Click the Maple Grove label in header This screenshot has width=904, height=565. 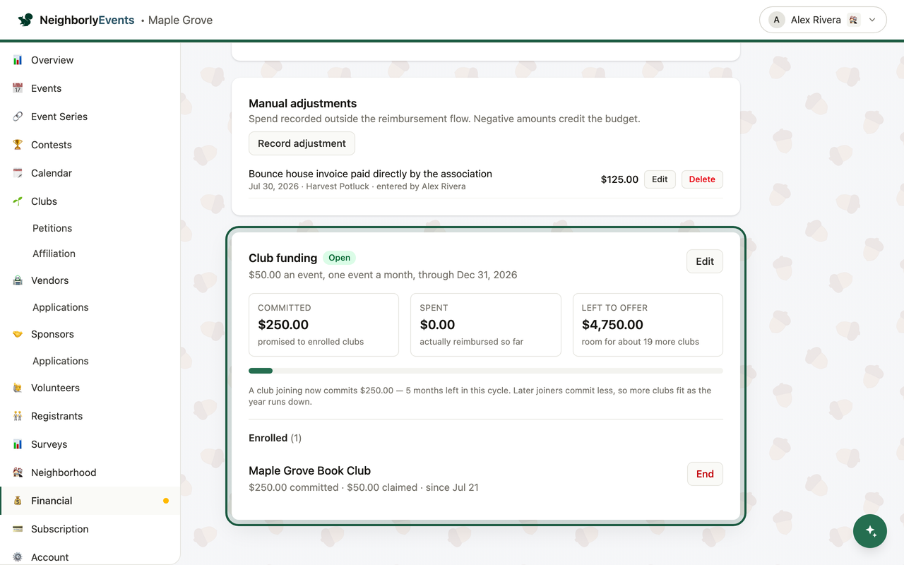(x=180, y=20)
